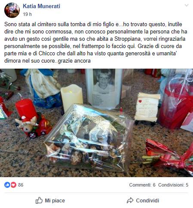The width and height of the screenshot is (193, 208).
Task: Click the blue thumbs-up reaction icon
Action: pos(7,185)
